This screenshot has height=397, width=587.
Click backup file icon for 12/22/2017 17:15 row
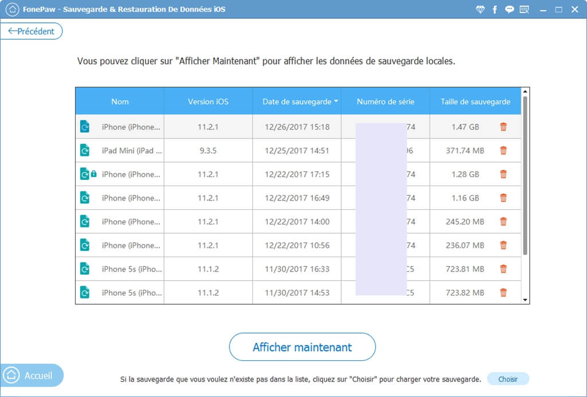pyautogui.click(x=85, y=174)
